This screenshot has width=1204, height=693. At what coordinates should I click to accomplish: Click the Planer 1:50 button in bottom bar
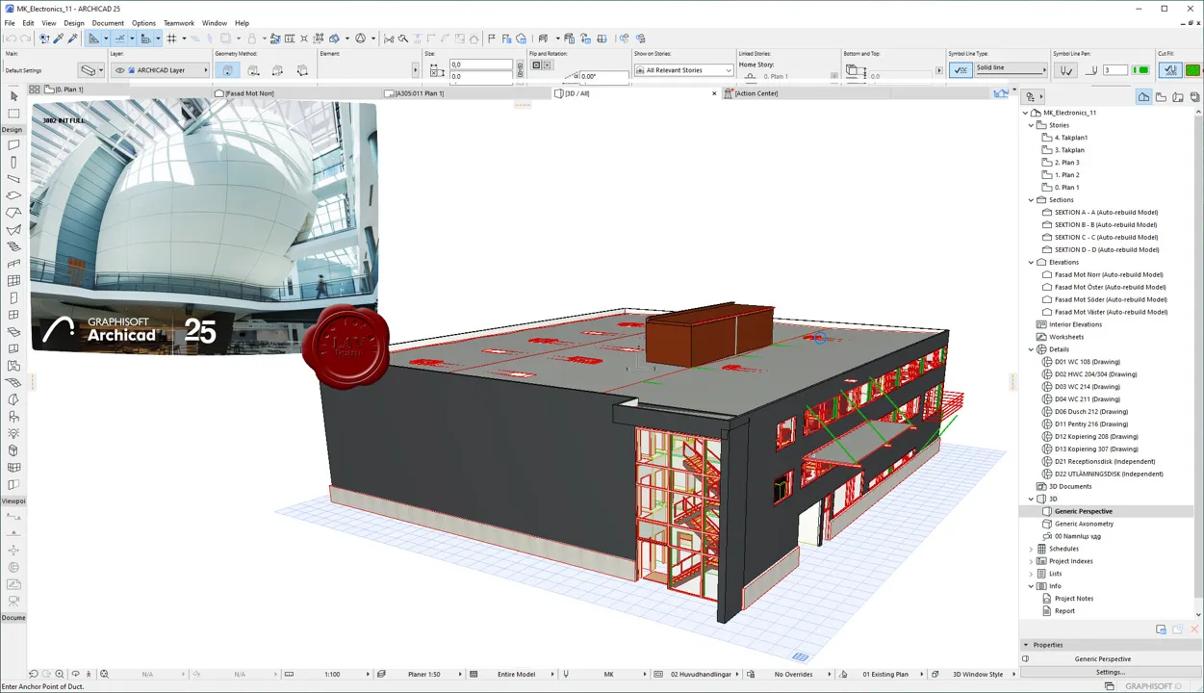[x=424, y=674]
